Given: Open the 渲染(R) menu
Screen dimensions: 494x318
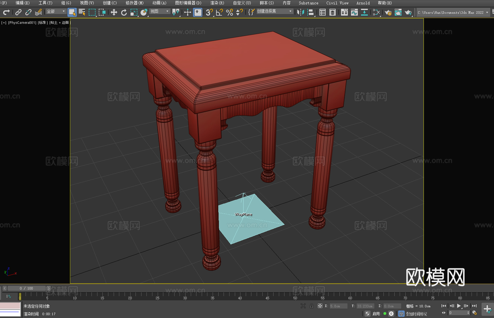Looking at the screenshot, I should point(217,3).
